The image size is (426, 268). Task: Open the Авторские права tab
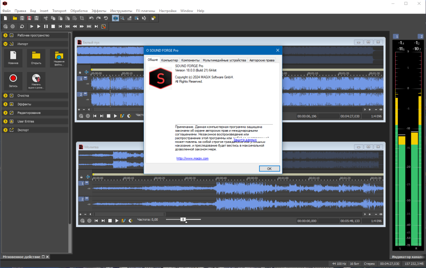[x=262, y=60]
